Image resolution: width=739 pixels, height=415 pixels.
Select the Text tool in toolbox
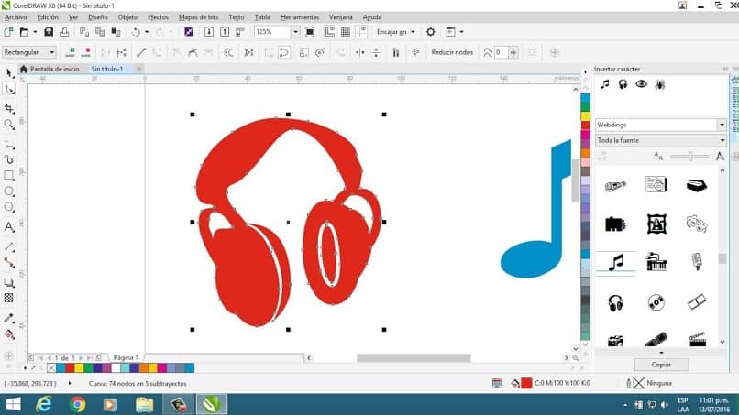(9, 226)
